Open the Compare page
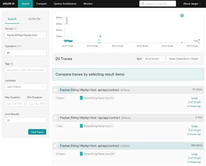206x166 pixels. [x=41, y=3]
